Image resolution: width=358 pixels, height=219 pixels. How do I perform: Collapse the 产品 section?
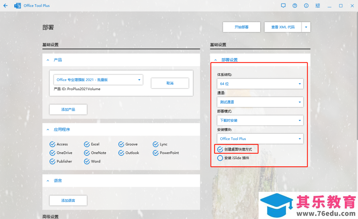tap(48, 60)
